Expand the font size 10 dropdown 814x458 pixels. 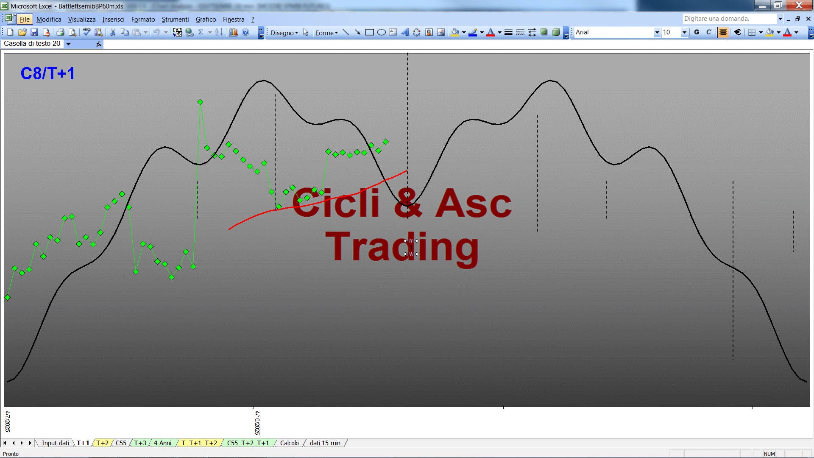[684, 32]
